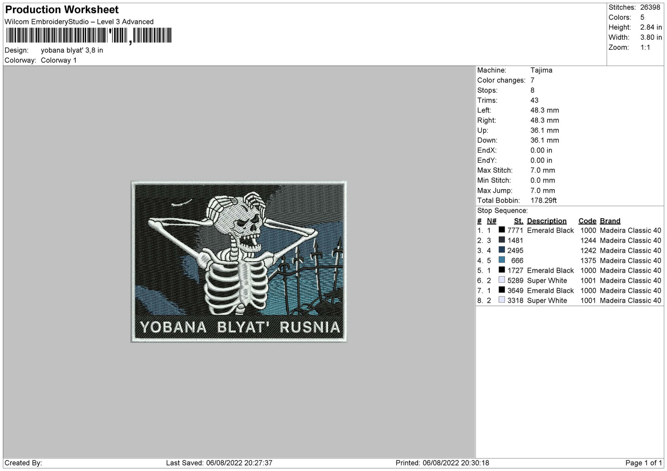Click the design name "yobana blyat' 3,8 in"
Viewport: 667px width, 471px height.
pos(72,50)
